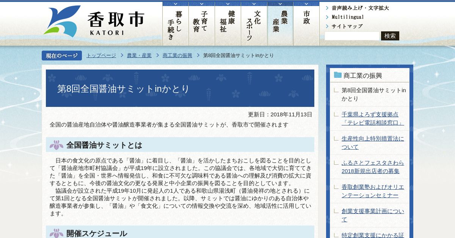The width and height of the screenshot is (455, 238).
Task: Click the 検索 search button
Action: pos(390,36)
